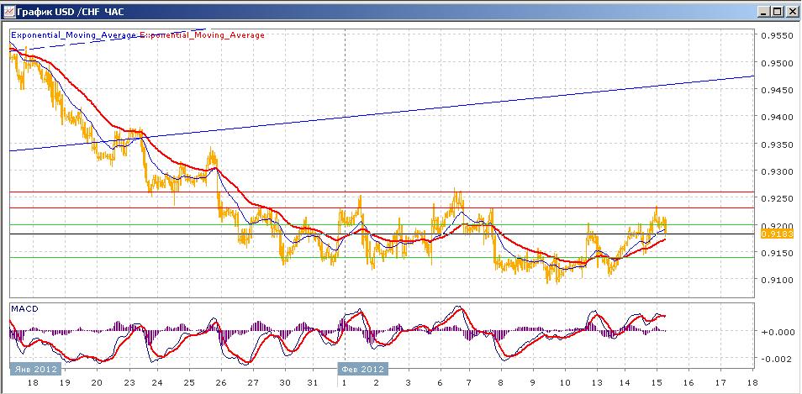This screenshot has height=394, width=802.
Task: Click date label 30 on time axis
Action: 284,383
